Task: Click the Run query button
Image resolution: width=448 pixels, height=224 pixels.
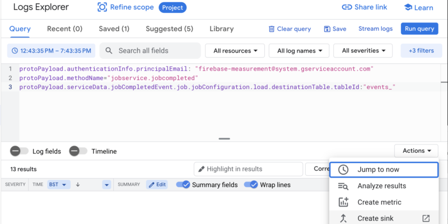Action: (419, 29)
